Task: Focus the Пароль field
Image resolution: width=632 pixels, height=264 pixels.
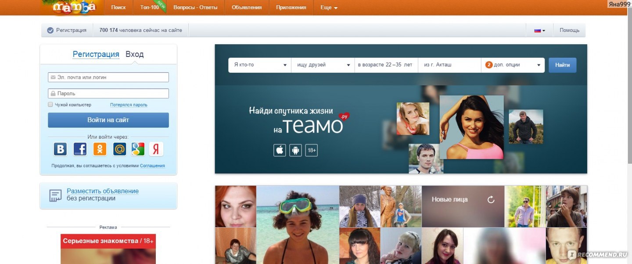Action: click(108, 93)
